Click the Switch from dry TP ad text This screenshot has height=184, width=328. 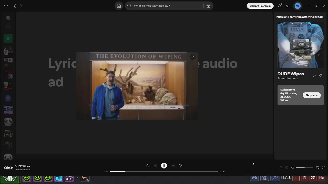point(289,95)
